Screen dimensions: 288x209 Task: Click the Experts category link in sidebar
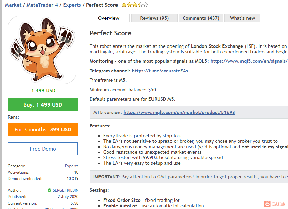pos(72,166)
